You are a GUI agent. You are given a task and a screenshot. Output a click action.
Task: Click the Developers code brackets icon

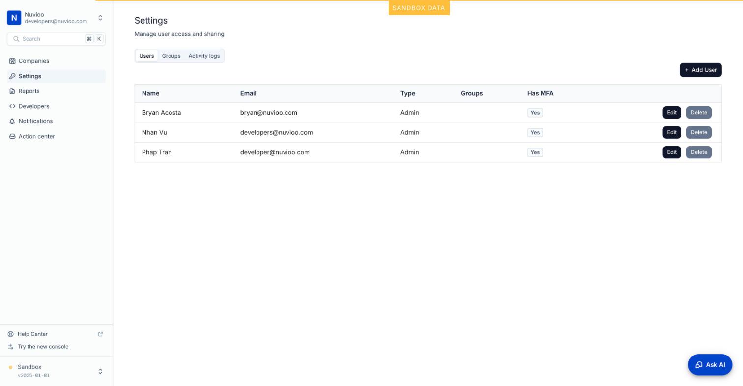[x=12, y=106]
